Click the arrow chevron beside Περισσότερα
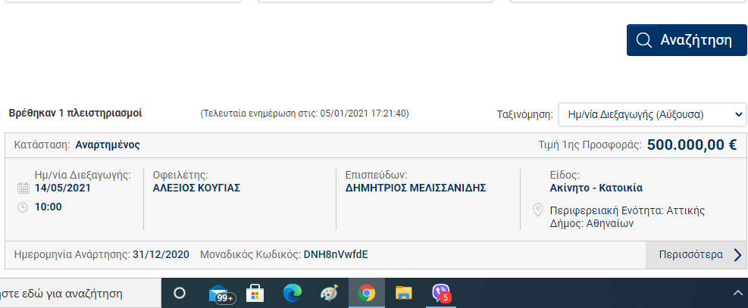The height and width of the screenshot is (308, 748). click(x=738, y=255)
